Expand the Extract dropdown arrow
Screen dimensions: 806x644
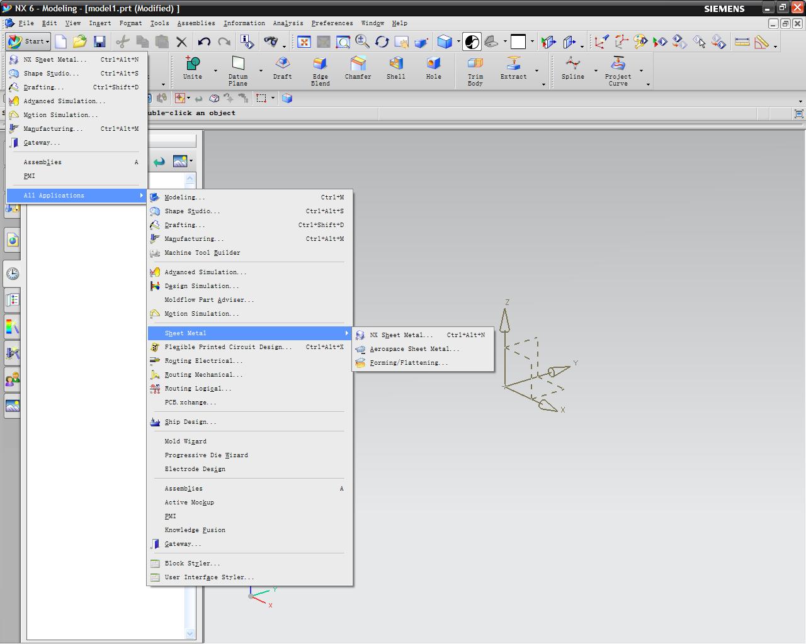[x=536, y=70]
